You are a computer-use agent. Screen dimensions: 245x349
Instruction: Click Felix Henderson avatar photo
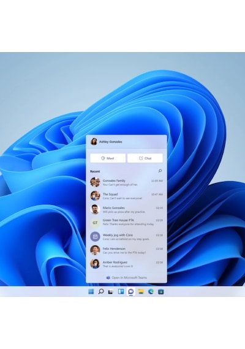(95, 250)
